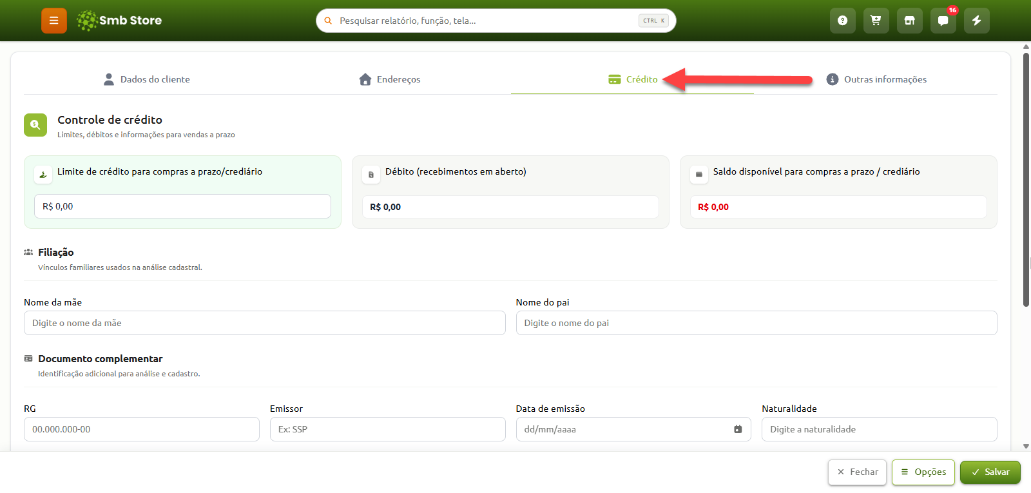Click the Naturalidade input field

(880, 429)
